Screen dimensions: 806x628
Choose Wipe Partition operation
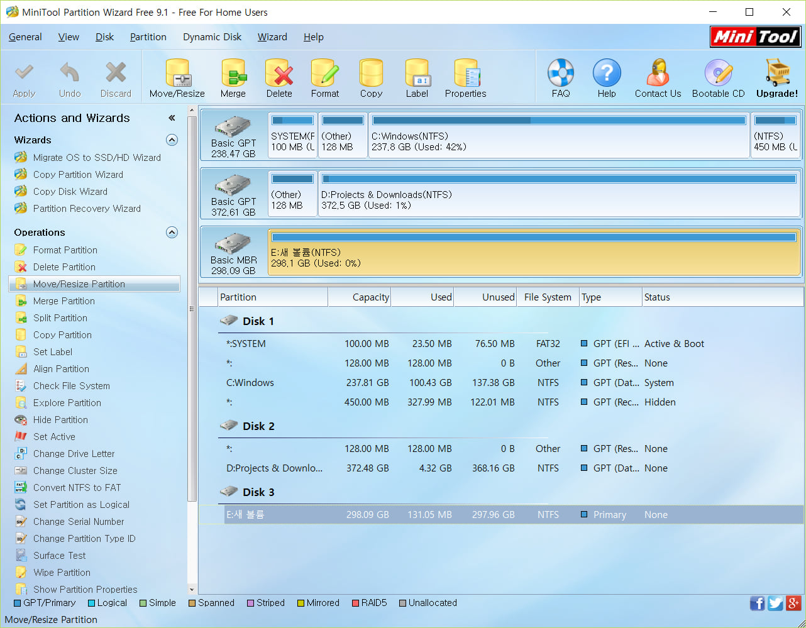pos(62,573)
